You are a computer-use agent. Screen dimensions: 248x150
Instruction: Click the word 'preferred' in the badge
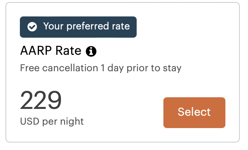pos(88,27)
